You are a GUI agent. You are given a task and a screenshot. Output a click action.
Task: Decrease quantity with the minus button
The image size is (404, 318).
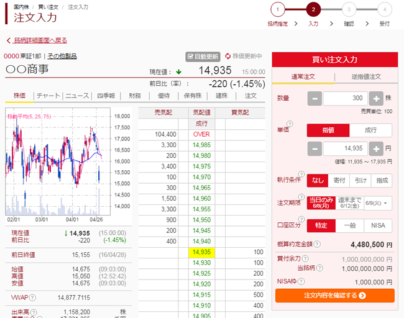click(x=314, y=99)
